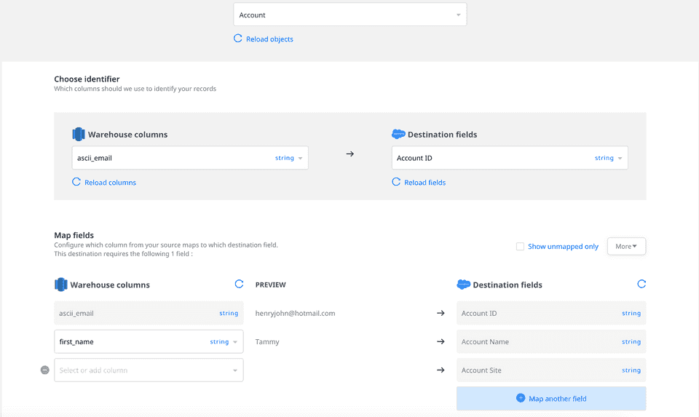
Task: Remove the empty mapping row with minus icon
Action: [45, 370]
